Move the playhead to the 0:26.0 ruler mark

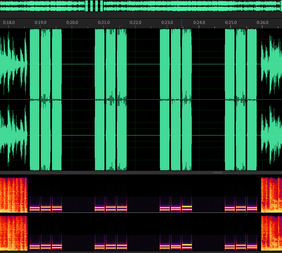(x=262, y=23)
